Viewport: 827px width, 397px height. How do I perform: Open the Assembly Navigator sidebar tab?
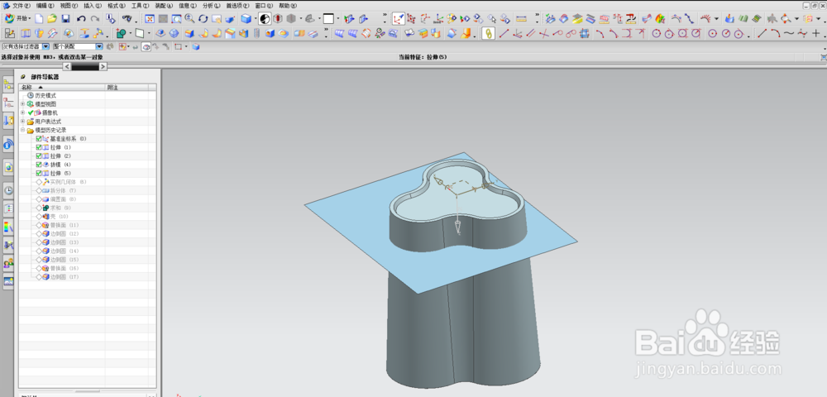pos(8,84)
